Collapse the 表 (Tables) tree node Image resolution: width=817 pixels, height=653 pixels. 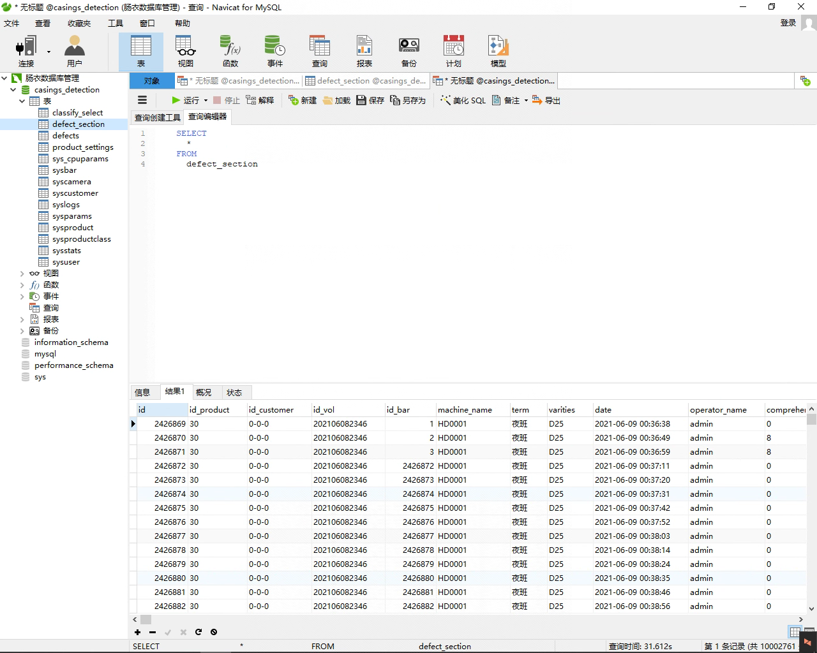pyautogui.click(x=22, y=101)
